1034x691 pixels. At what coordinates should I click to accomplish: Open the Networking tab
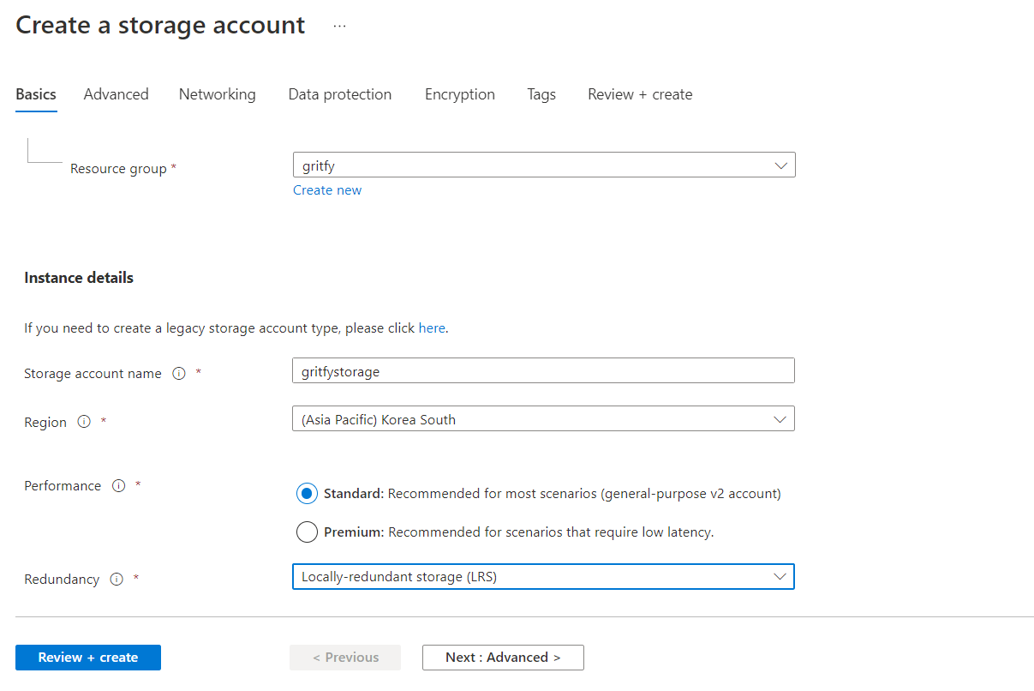[x=217, y=94]
